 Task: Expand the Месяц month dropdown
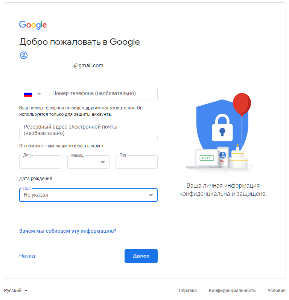[x=102, y=162]
